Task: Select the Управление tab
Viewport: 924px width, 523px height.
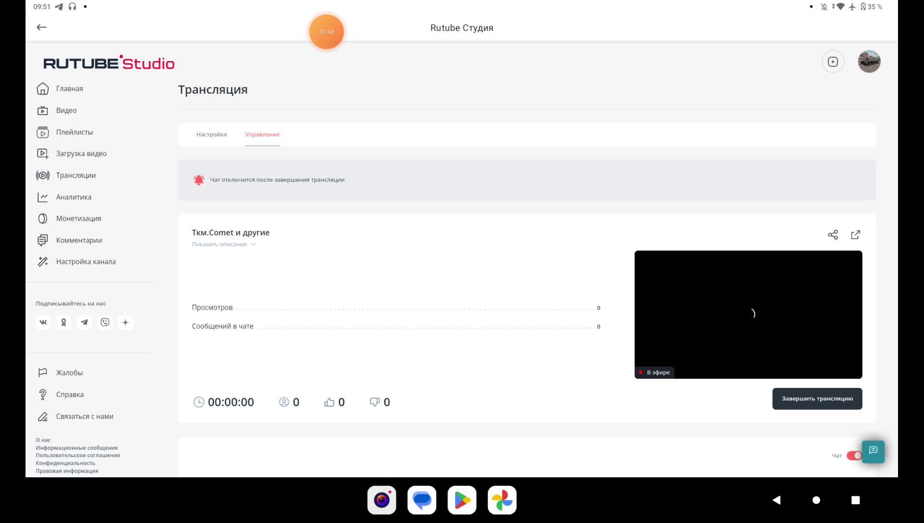Action: point(262,135)
